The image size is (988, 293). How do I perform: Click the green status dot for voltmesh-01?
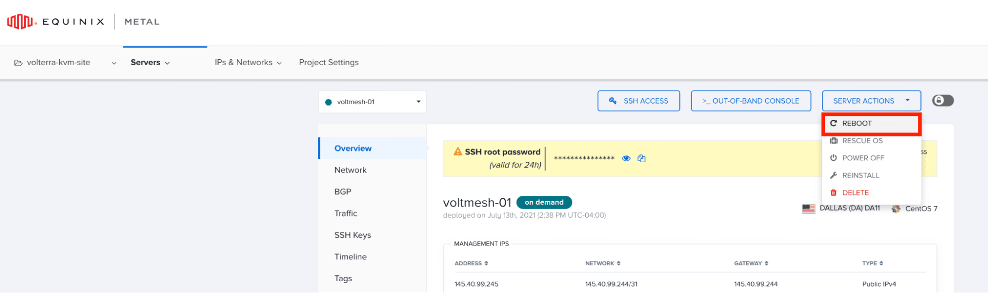[328, 102]
